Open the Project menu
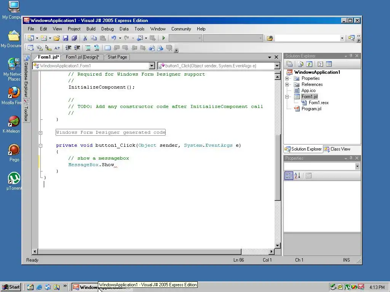Viewport: 390px width, 292px height. click(x=74, y=29)
